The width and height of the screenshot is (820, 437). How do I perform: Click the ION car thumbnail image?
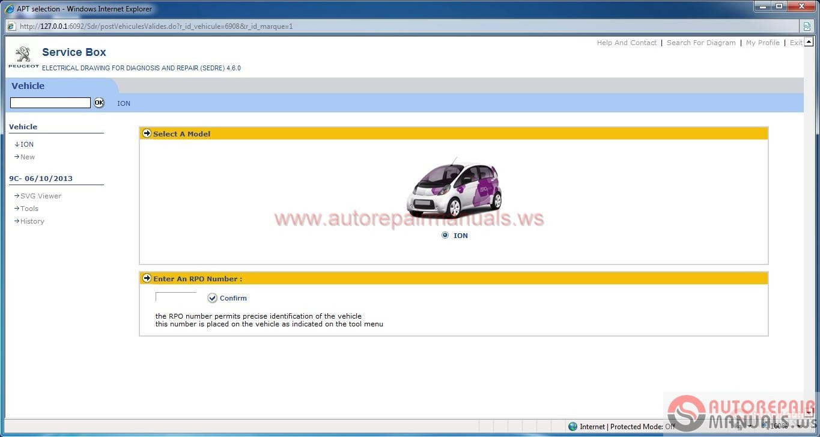pos(454,188)
